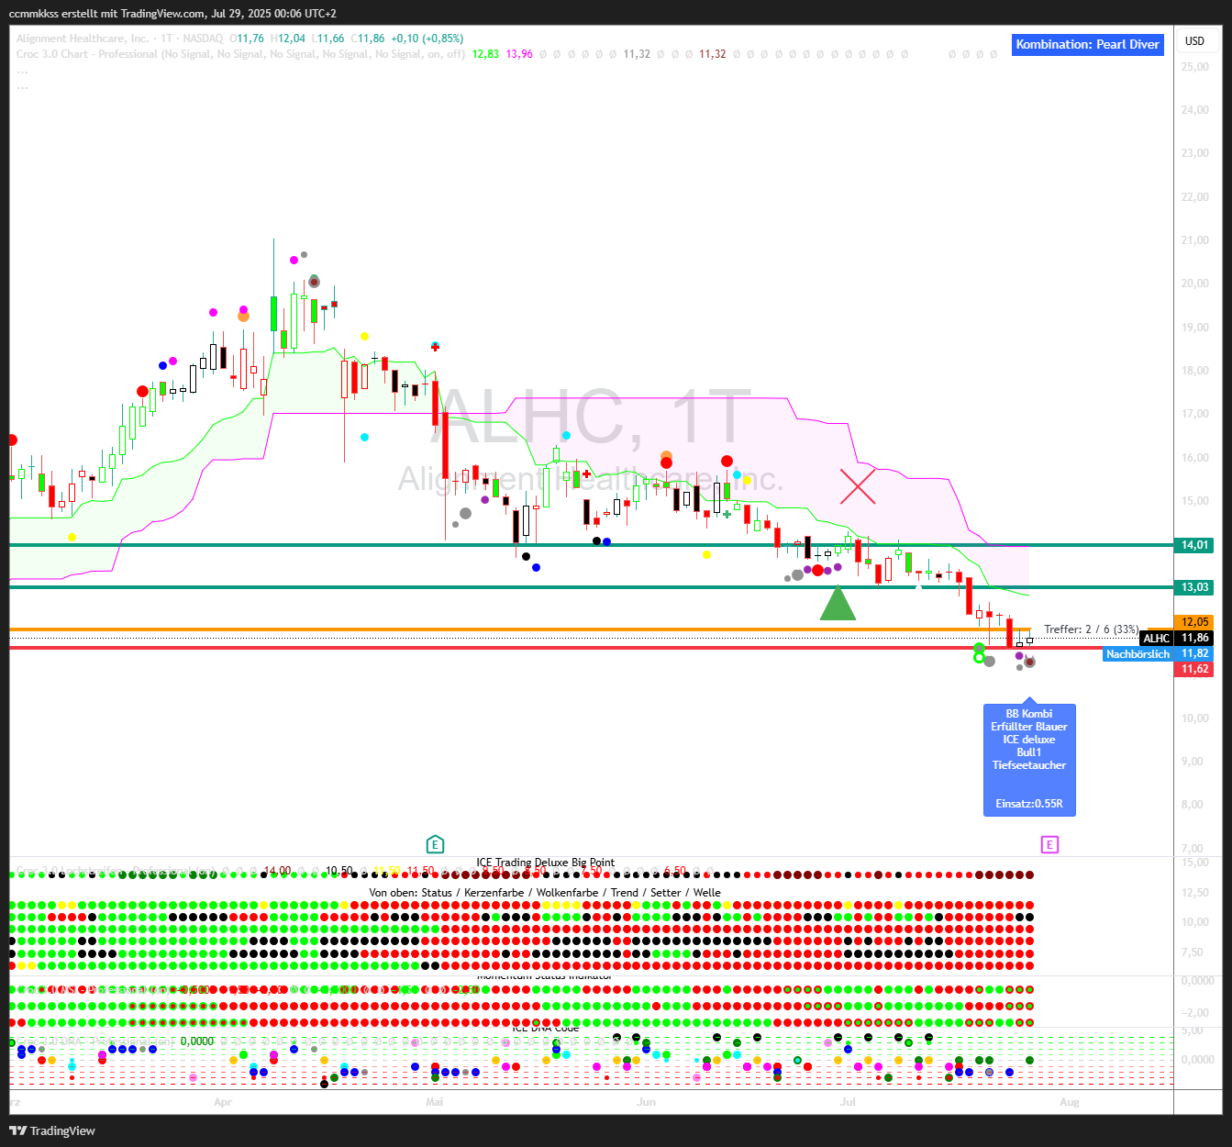Click the purple earnings E marker
1232x1147 pixels.
(1049, 844)
